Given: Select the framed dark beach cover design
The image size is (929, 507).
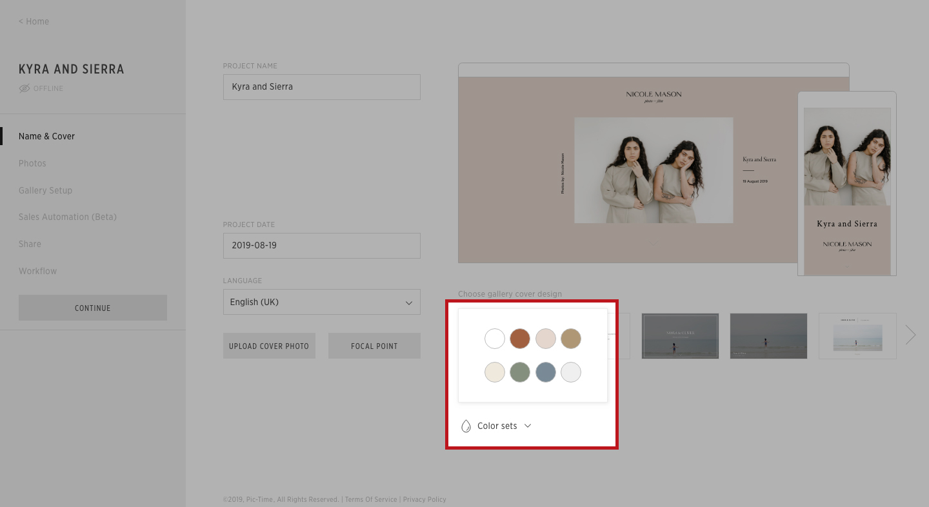Looking at the screenshot, I should coord(680,336).
